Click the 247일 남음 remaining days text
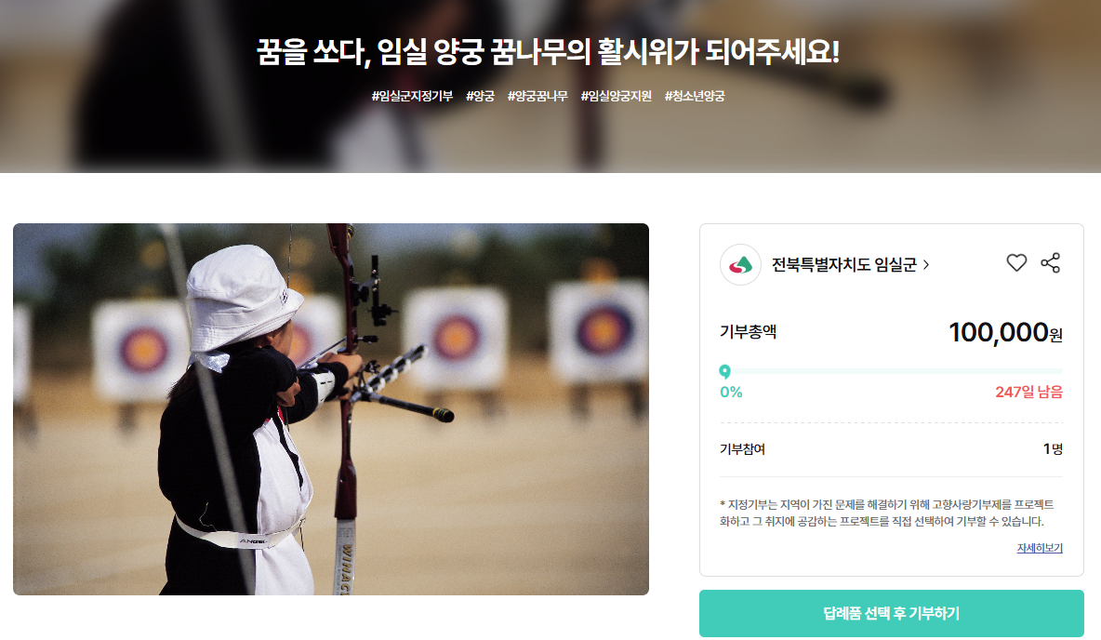 click(1028, 392)
